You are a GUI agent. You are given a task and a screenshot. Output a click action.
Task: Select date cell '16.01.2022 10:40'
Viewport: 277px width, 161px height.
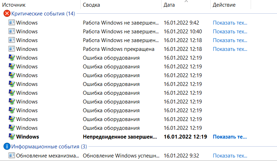[183, 32]
